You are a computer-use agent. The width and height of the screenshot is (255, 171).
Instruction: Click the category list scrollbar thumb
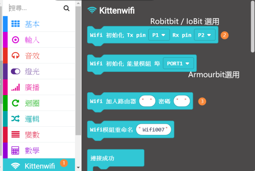(78, 71)
